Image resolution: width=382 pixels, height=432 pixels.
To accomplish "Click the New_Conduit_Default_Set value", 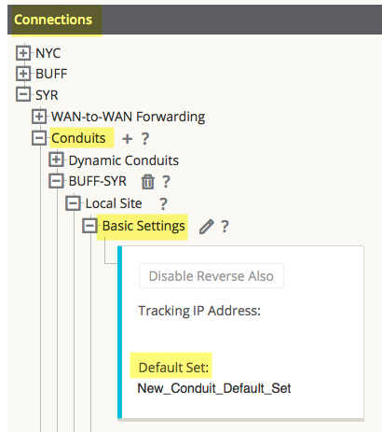I will tap(214, 388).
